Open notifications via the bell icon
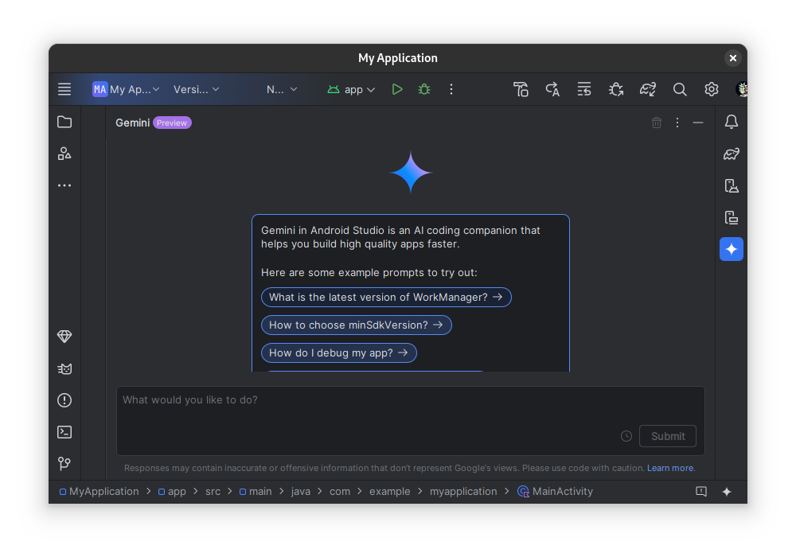Image resolution: width=796 pixels, height=557 pixels. click(x=732, y=122)
